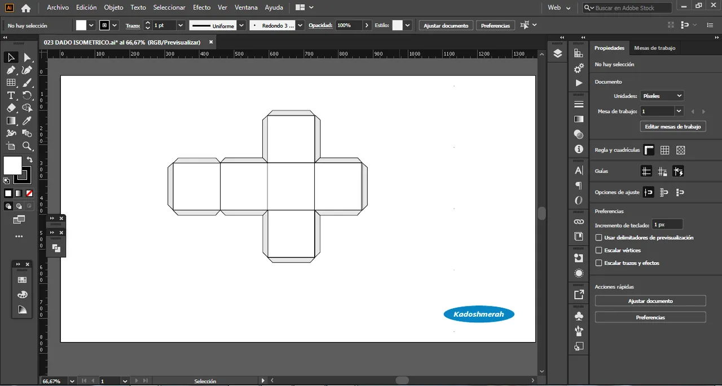Reset default fill and stroke colors
This screenshot has height=386, width=722.
pos(6,180)
